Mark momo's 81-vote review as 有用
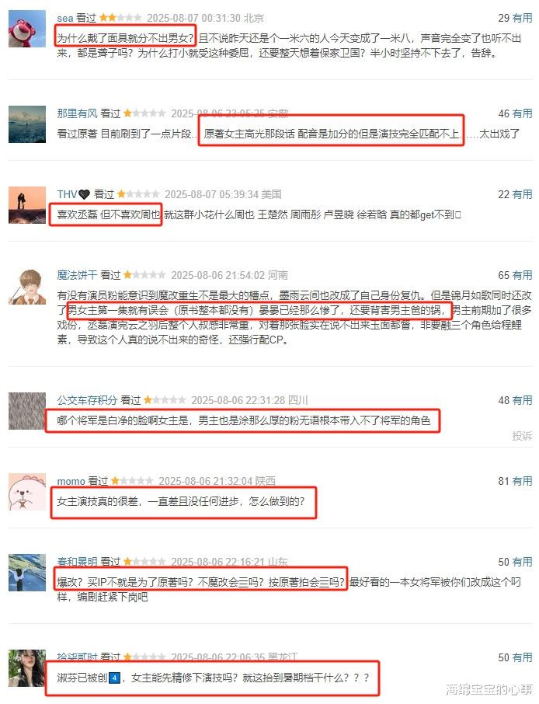This screenshot has width=539, height=704. (x=522, y=481)
